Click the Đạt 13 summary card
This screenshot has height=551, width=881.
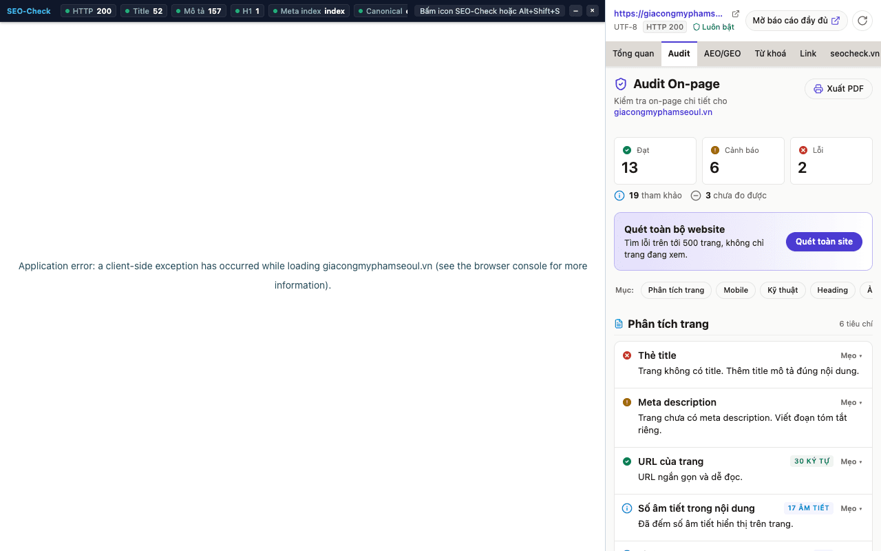tap(655, 160)
